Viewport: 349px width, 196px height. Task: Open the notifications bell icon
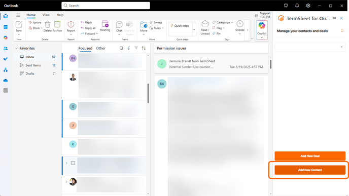(297, 6)
